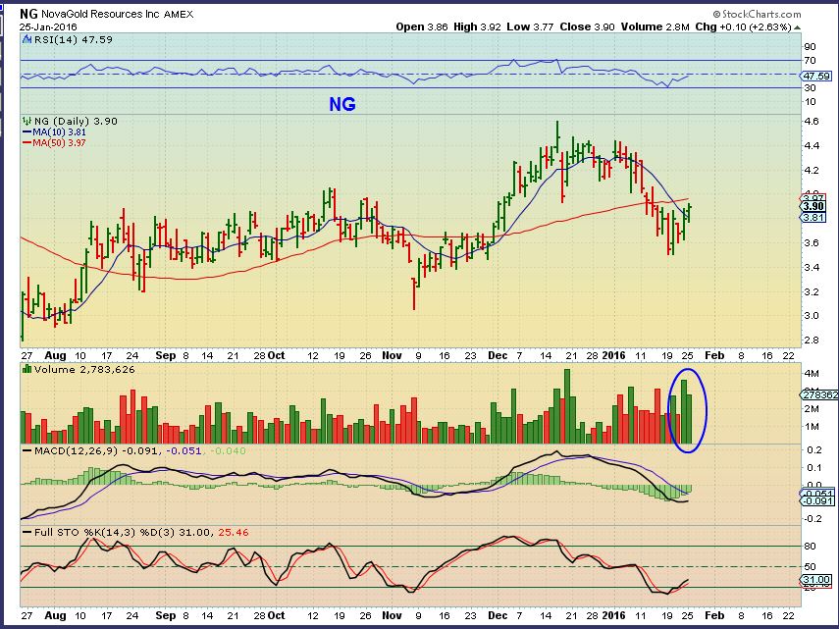
Task: Click the 31.00 stochastic value axis label
Action: 816,580
